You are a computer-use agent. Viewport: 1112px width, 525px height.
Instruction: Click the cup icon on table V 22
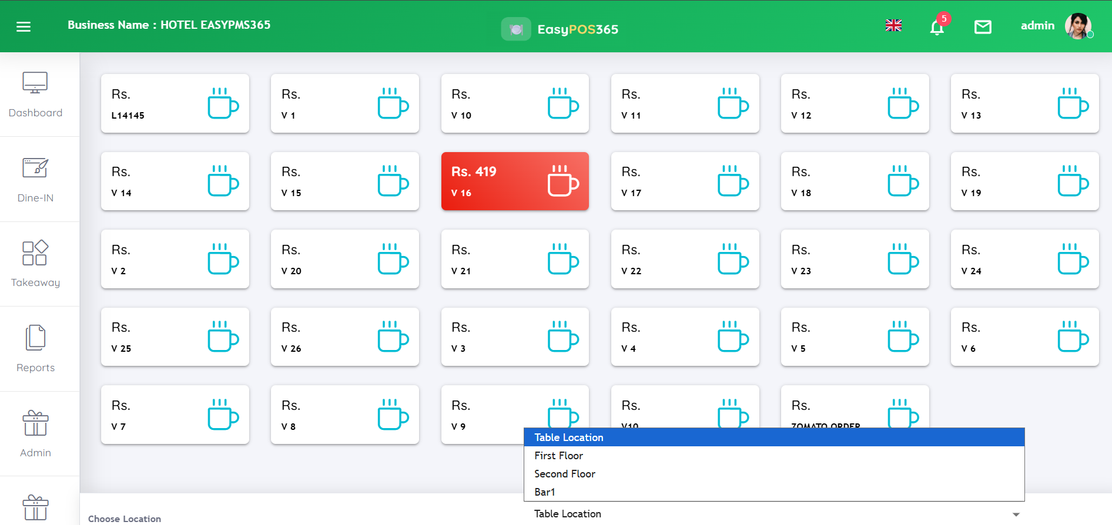point(733,259)
